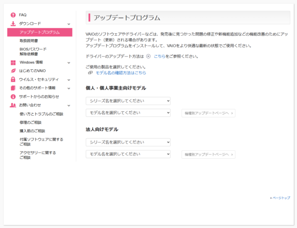297x228 pixels.
Task: Click the ご使用の製品を選択してください text
Action: coord(116,67)
